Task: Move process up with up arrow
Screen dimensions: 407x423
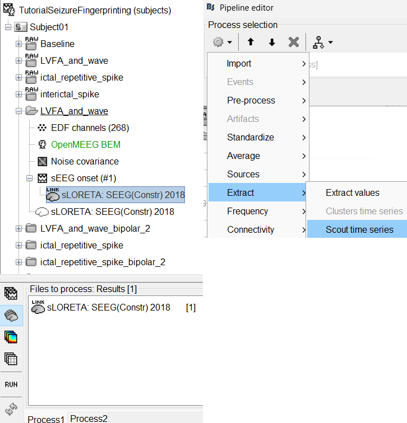Action: (252, 42)
